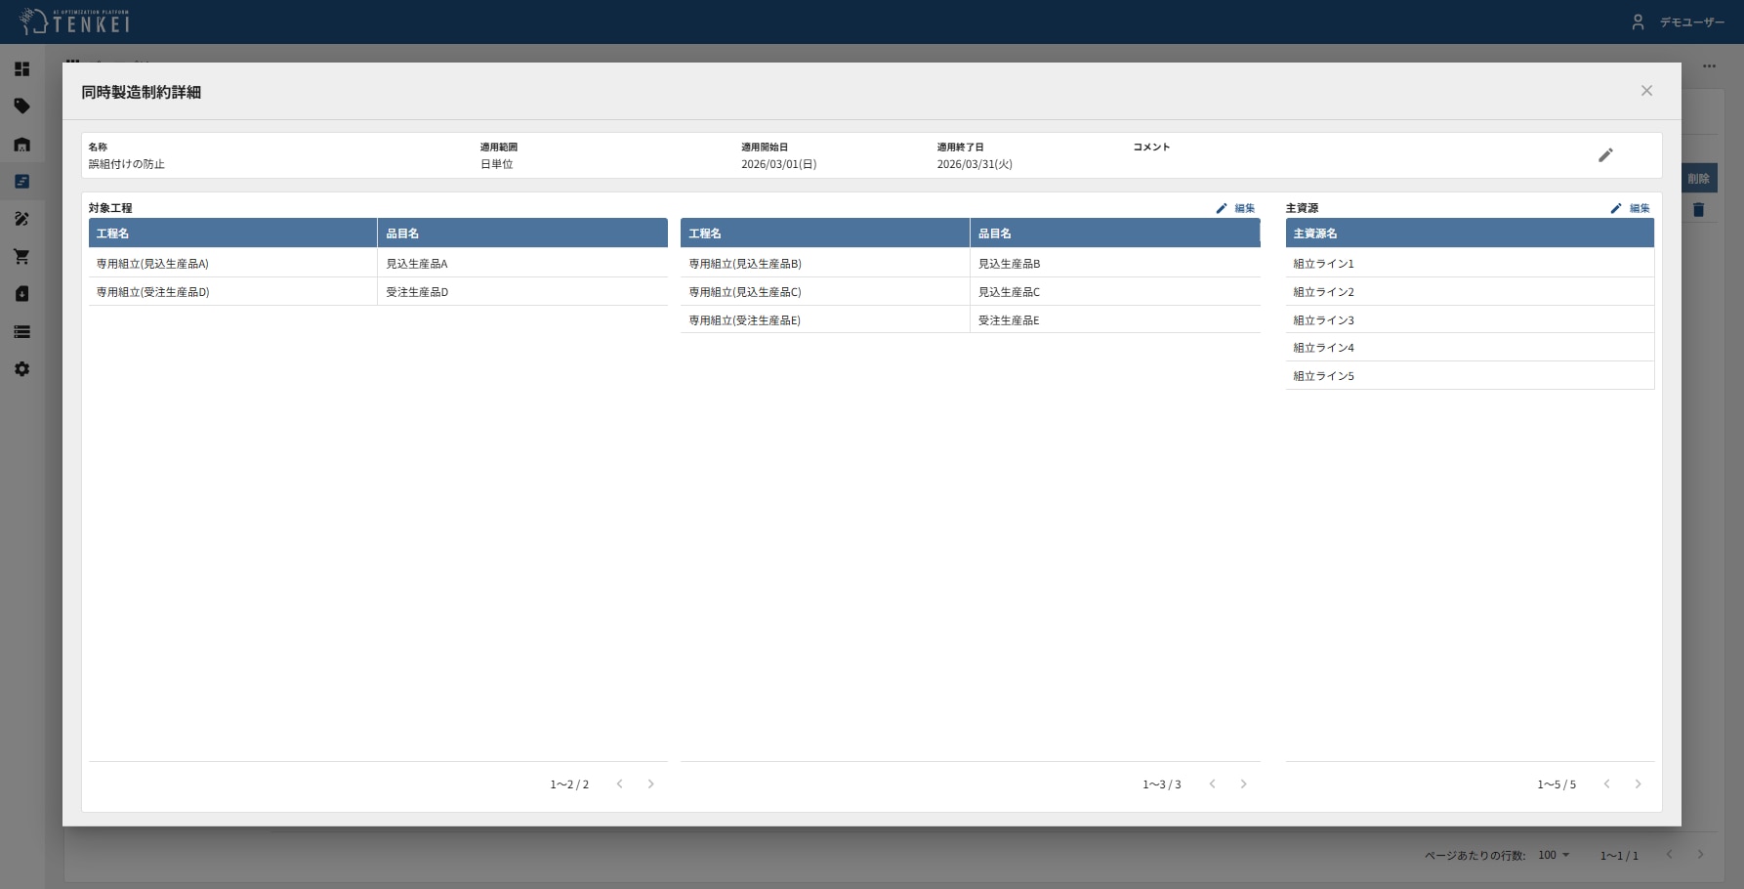Image resolution: width=1744 pixels, height=889 pixels.
Task: Select row 専用組立(受注生産品E)
Action: pos(970,320)
